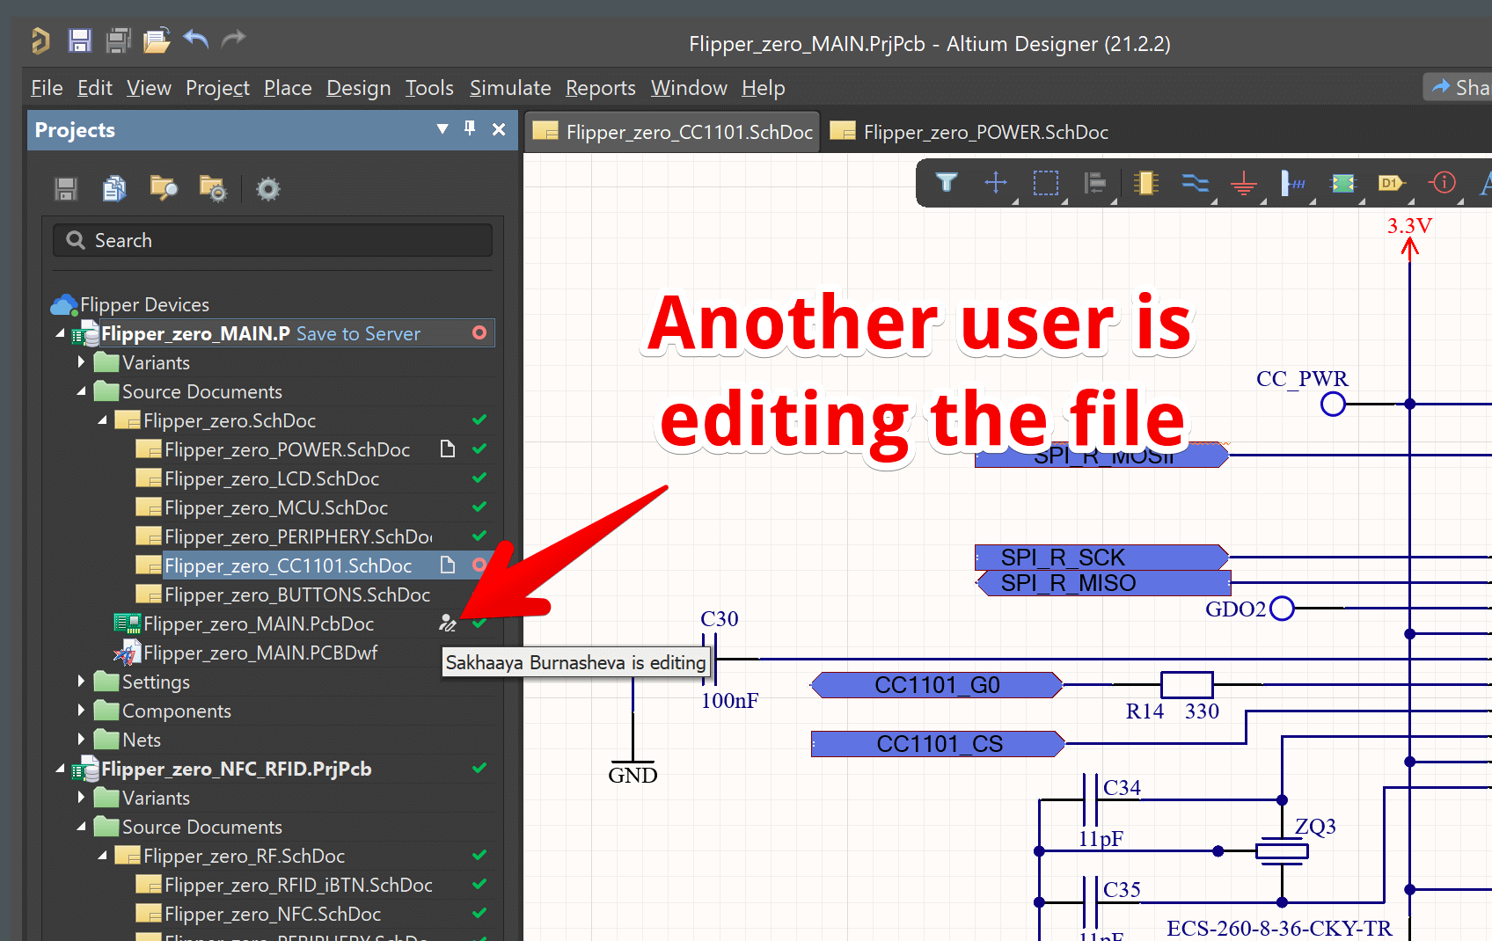The width and height of the screenshot is (1492, 941).
Task: Collapse the Flipper_zero_NFC_RFID project node
Action: (x=60, y=769)
